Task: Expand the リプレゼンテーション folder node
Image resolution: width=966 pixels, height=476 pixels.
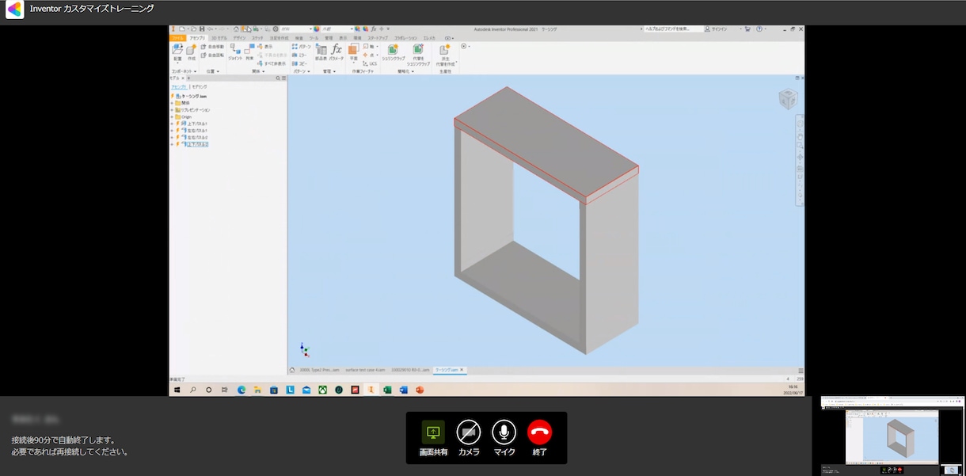Action: tap(172, 110)
